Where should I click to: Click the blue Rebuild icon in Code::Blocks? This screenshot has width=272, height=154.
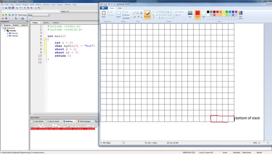(x=13, y=15)
